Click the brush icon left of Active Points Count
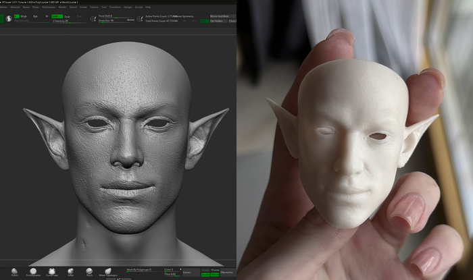 tap(140, 19)
